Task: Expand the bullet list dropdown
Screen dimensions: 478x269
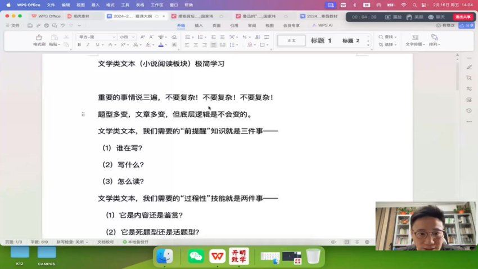Action: [193, 37]
